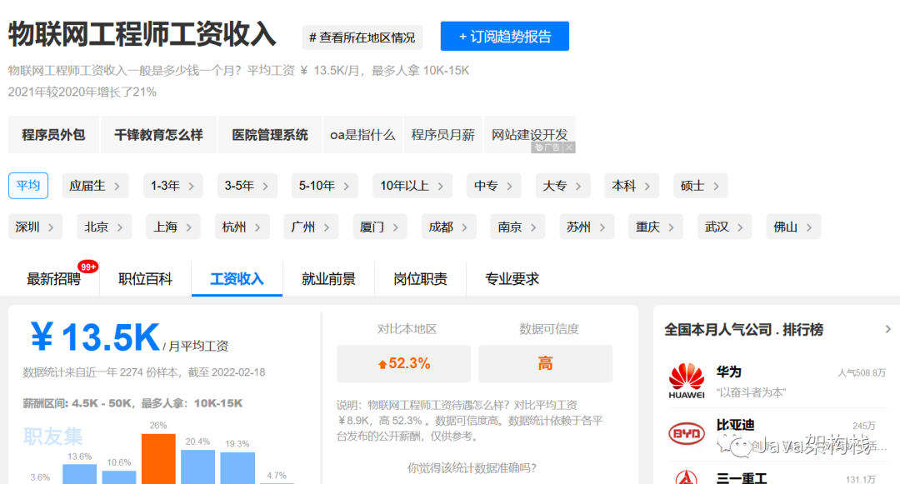Open the 应届生 filter
Viewport: 900px width, 484px height.
click(95, 186)
